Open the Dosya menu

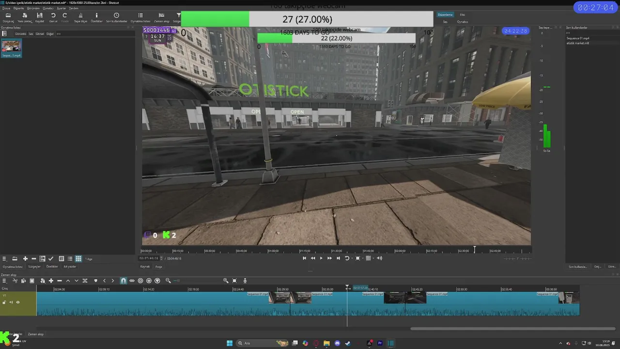point(6,8)
